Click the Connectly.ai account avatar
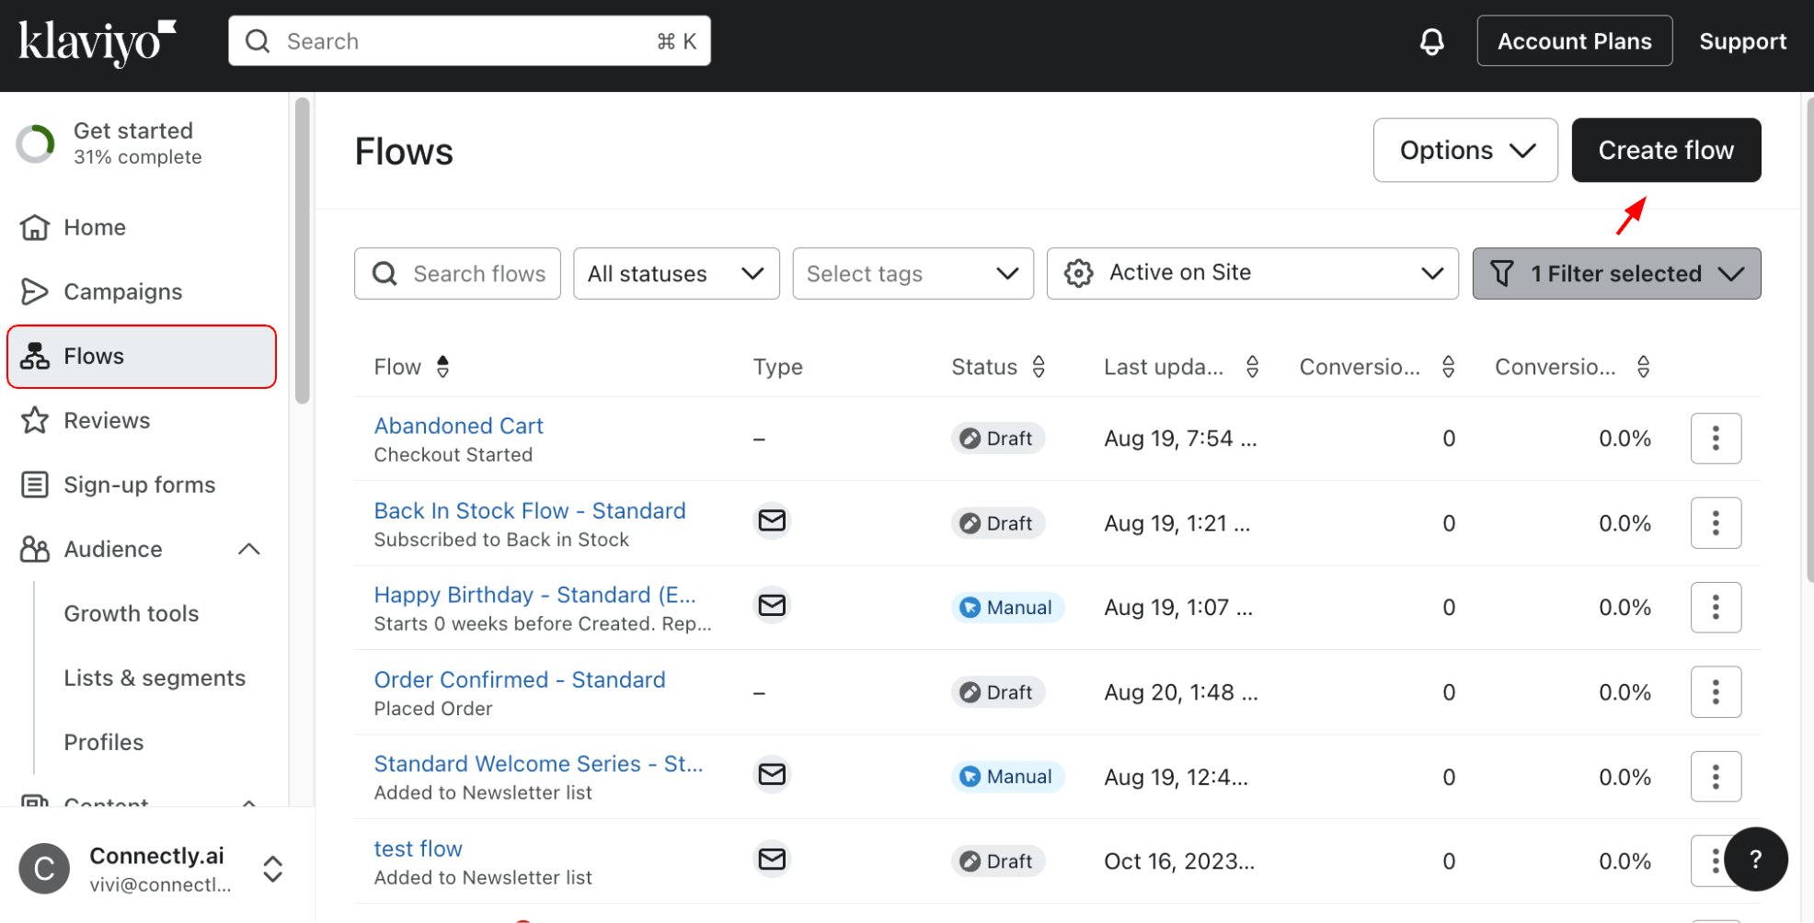 44,869
